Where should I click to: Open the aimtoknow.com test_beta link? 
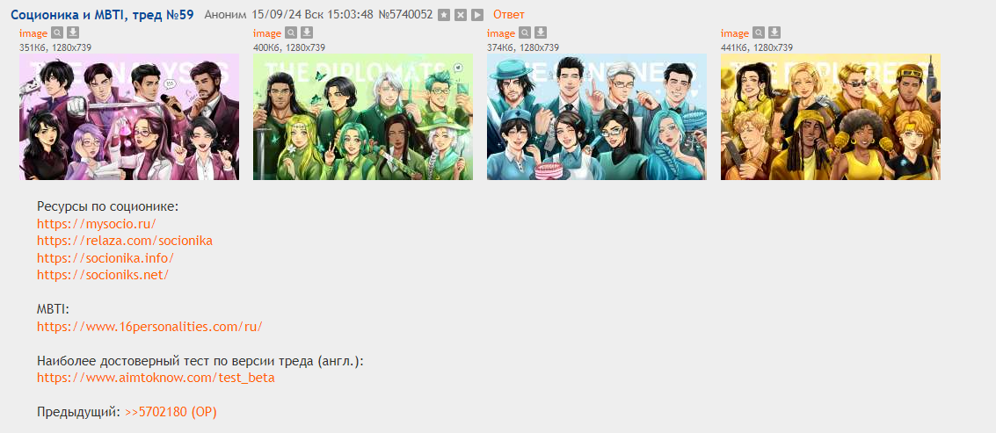point(156,378)
